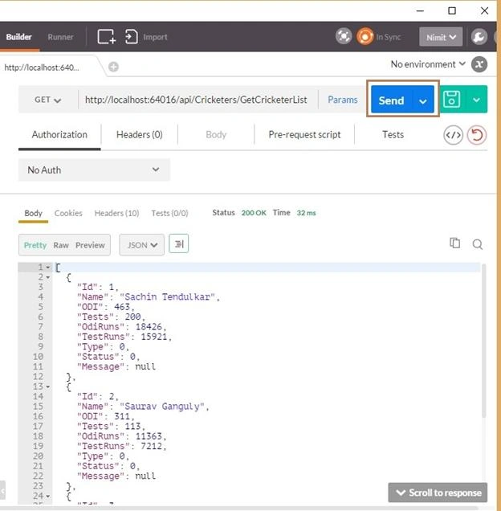Reset the request with the red undo icon
The width and height of the screenshot is (501, 511).
click(477, 135)
